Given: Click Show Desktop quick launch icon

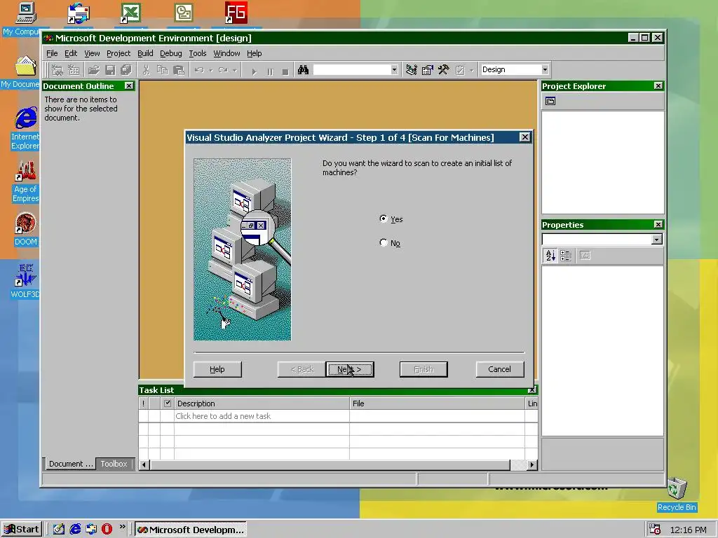Looking at the screenshot, I should click(59, 530).
